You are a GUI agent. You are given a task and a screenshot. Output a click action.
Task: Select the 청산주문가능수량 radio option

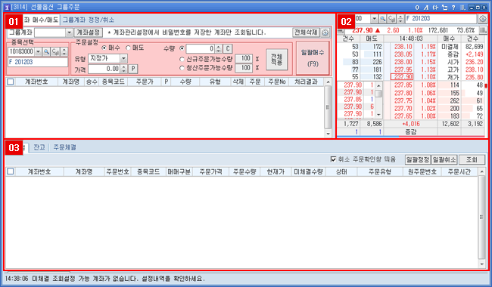[182, 68]
